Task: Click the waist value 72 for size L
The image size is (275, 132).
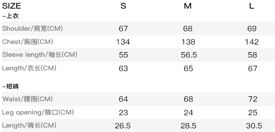Action: click(252, 99)
